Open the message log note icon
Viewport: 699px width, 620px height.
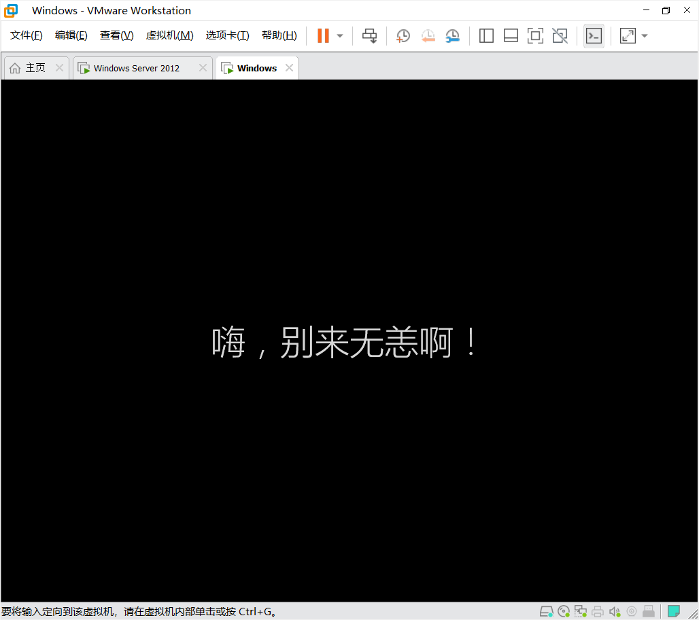tap(674, 610)
